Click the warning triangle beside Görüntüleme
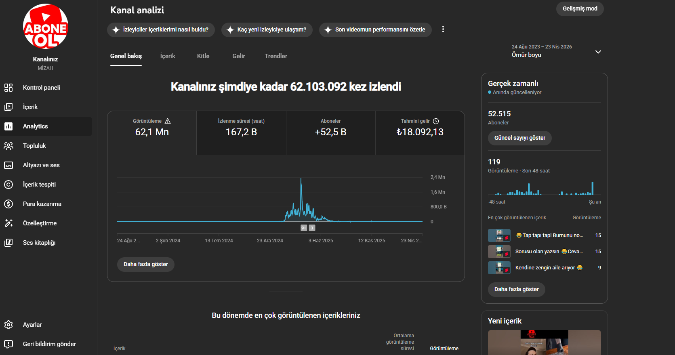The image size is (675, 355). (x=168, y=121)
